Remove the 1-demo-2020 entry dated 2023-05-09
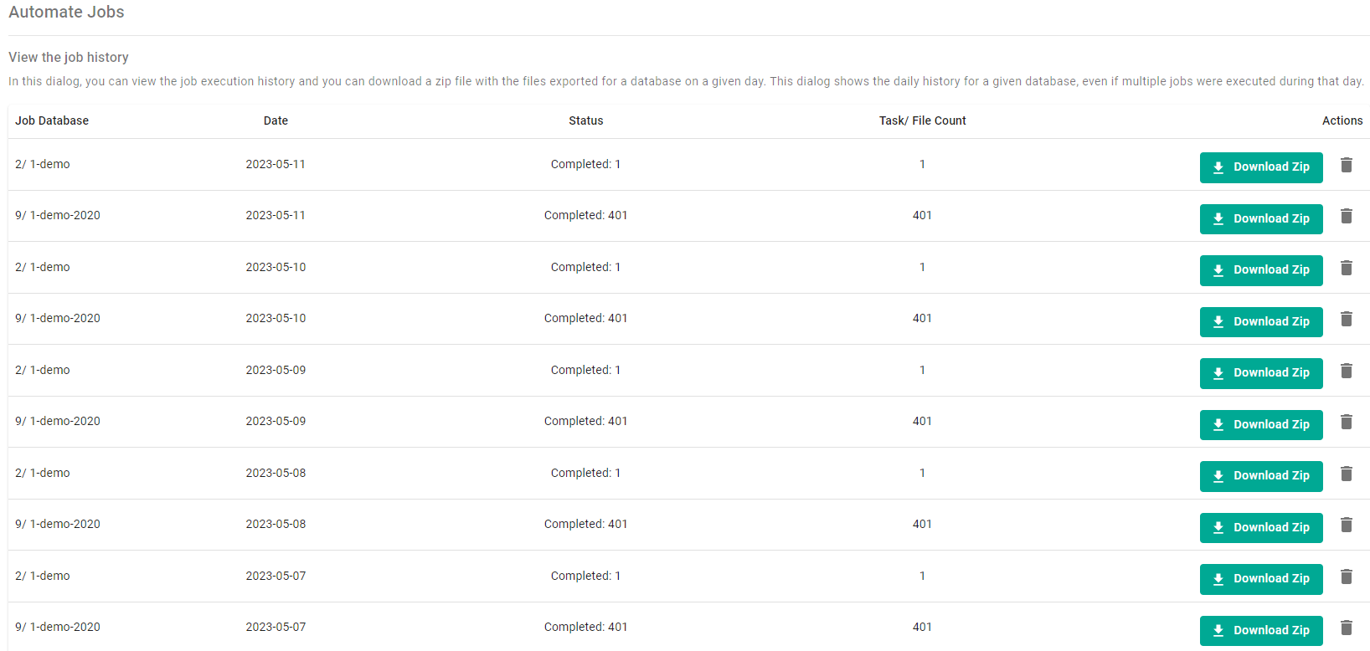This screenshot has width=1370, height=651. [x=1347, y=422]
